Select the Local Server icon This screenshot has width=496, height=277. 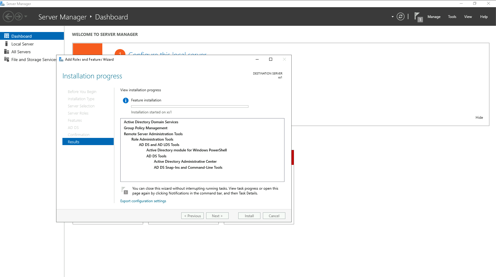(x=7, y=44)
